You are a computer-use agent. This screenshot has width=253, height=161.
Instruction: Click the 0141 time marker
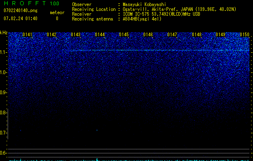click(27, 35)
